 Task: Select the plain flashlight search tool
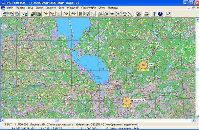click(x=46, y=14)
